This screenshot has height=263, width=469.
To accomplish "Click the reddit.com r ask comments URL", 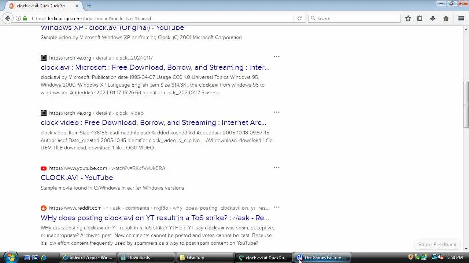I will (159, 208).
